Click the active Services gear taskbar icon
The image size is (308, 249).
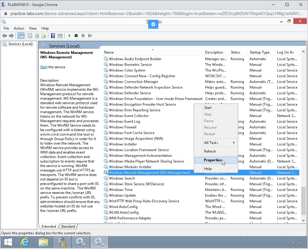[99, 242]
